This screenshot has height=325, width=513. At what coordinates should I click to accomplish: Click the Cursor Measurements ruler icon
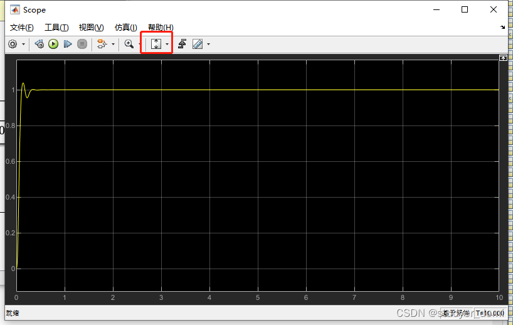pos(198,44)
